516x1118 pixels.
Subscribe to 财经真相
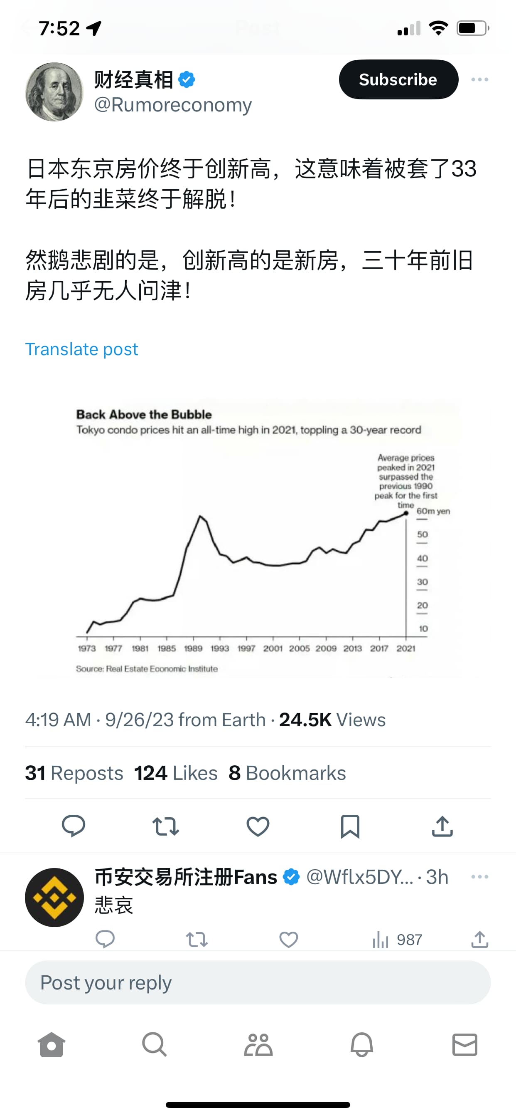click(x=398, y=79)
